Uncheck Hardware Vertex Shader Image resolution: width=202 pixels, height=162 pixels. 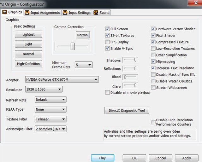(x=153, y=29)
